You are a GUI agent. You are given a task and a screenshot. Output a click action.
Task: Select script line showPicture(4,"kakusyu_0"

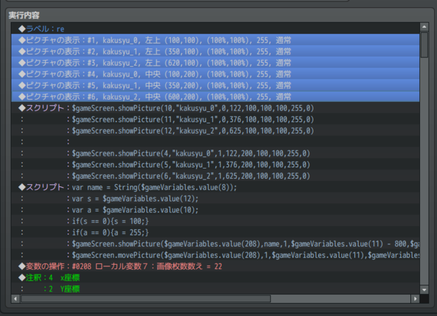pos(215,154)
